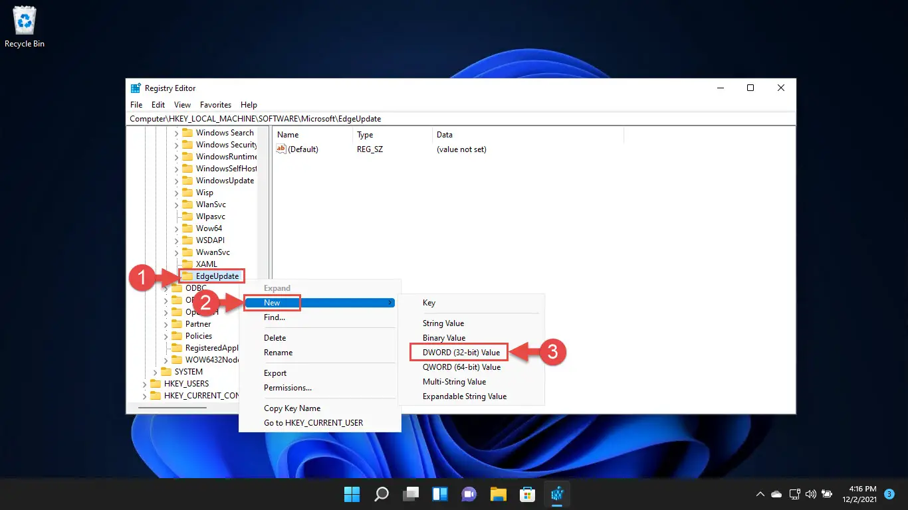Image resolution: width=908 pixels, height=510 pixels.
Task: Expand the WlanSvc key
Action: 176,205
